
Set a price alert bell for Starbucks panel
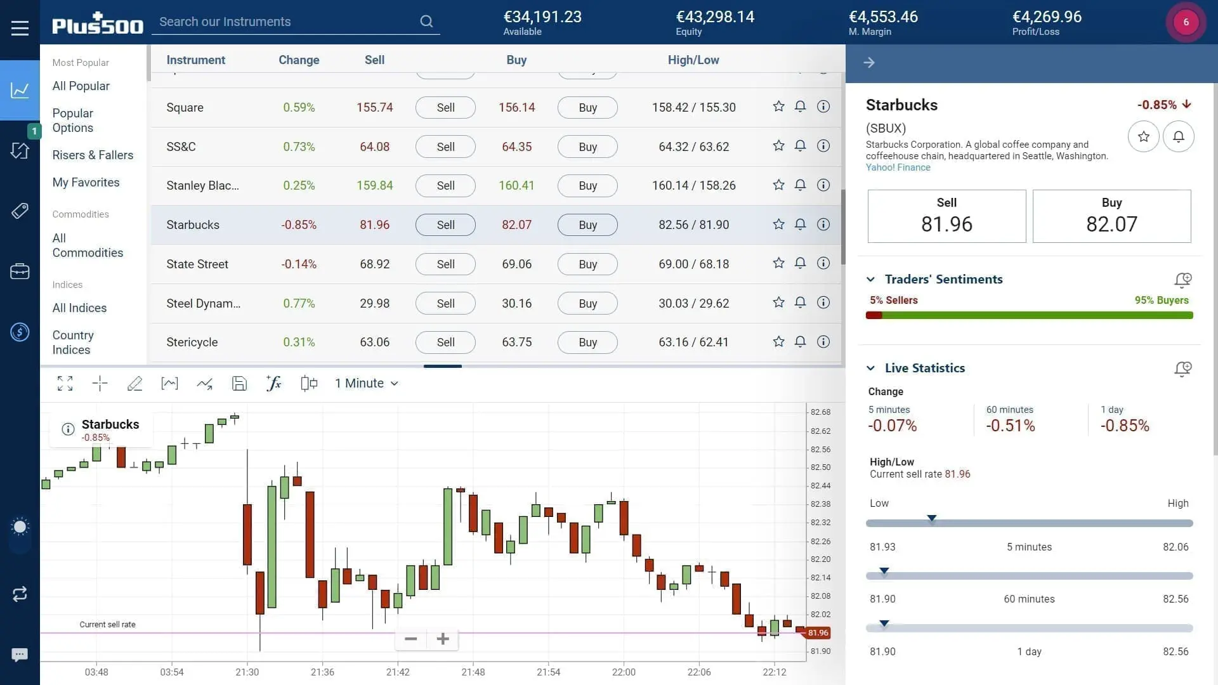point(1178,136)
